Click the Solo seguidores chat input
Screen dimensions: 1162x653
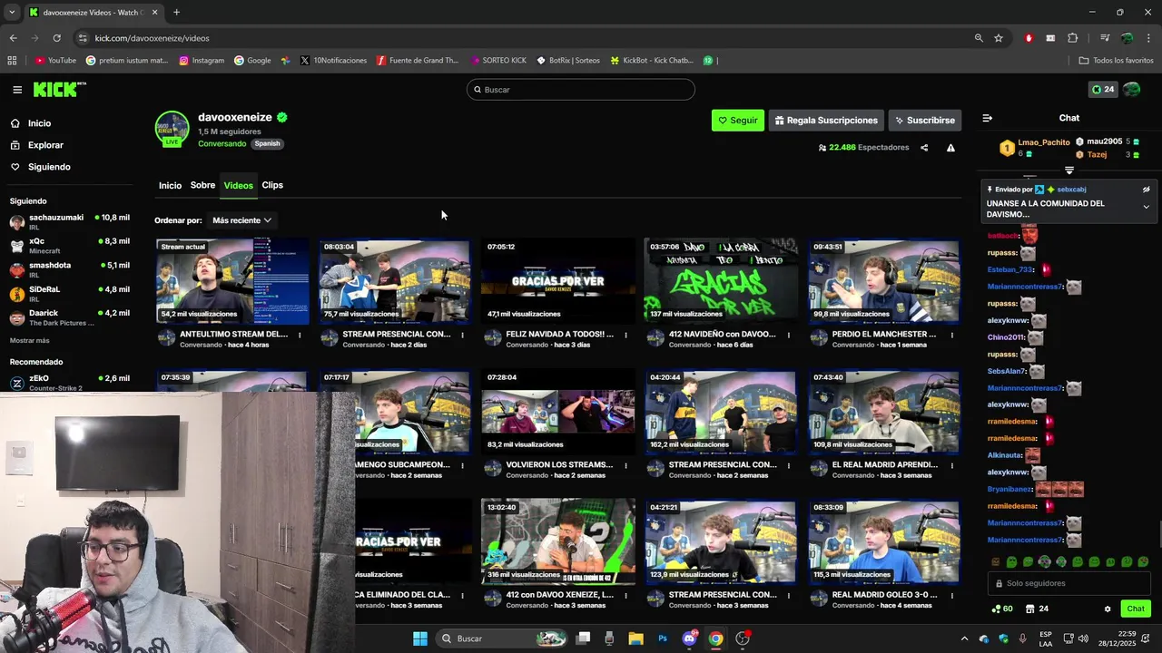point(1068,583)
